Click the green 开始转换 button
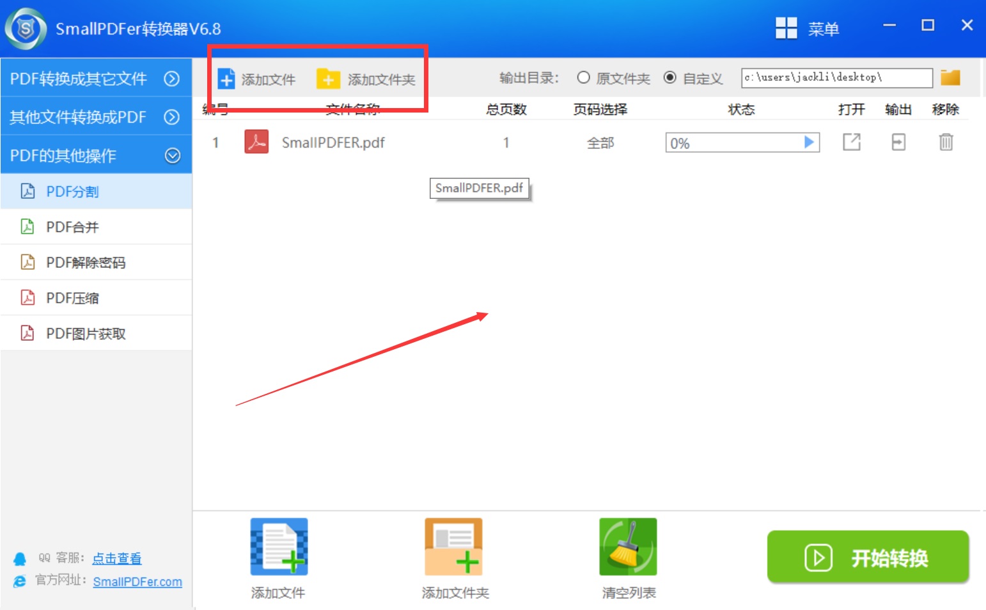 (x=868, y=556)
